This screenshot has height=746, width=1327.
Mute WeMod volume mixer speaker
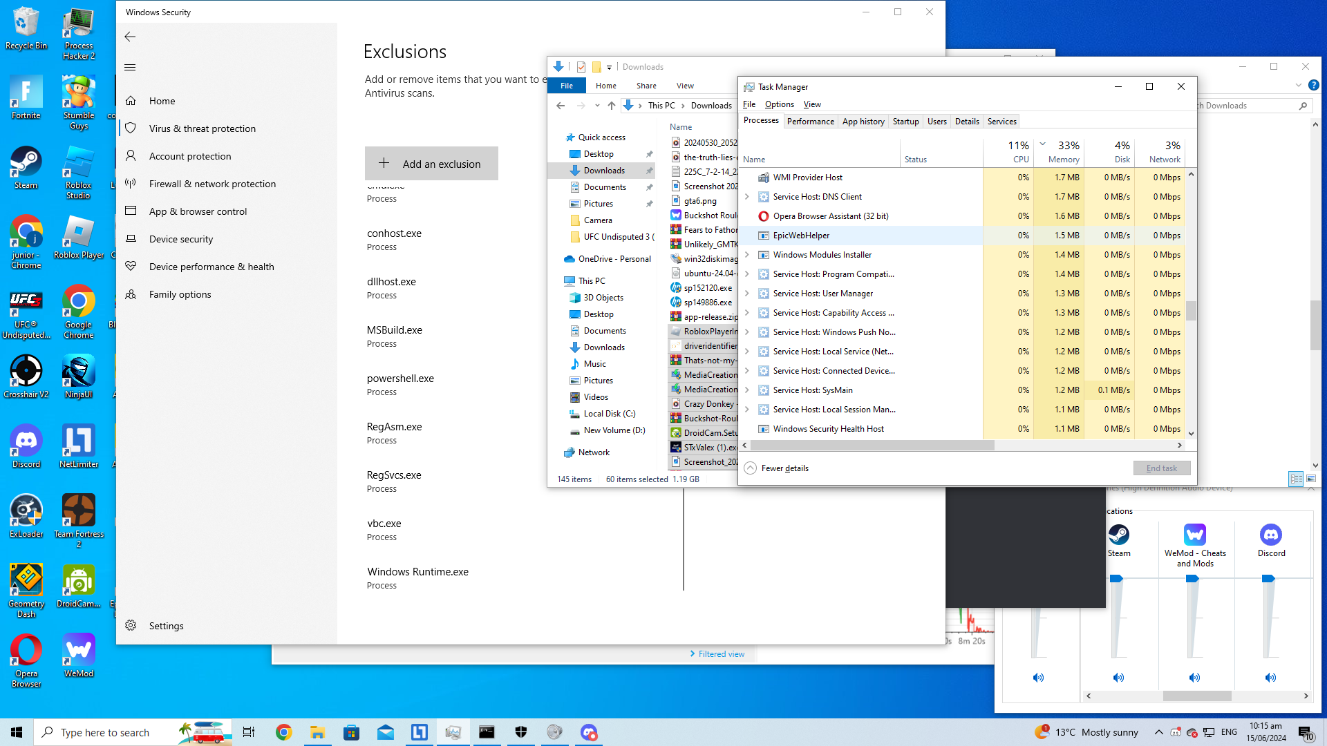coord(1194,678)
